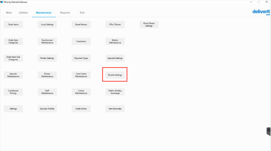271x151 pixels.
Task: Open Order Items
Action: click(13, 25)
